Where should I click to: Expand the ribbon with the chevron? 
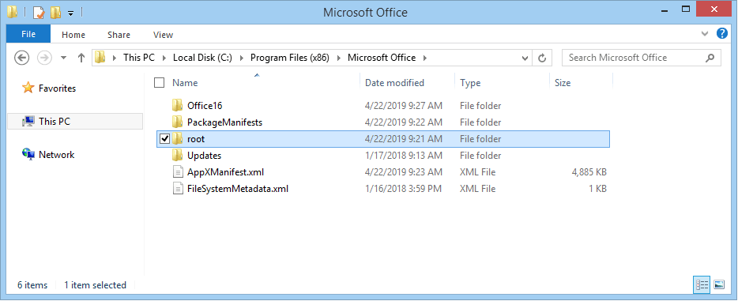[x=705, y=34]
